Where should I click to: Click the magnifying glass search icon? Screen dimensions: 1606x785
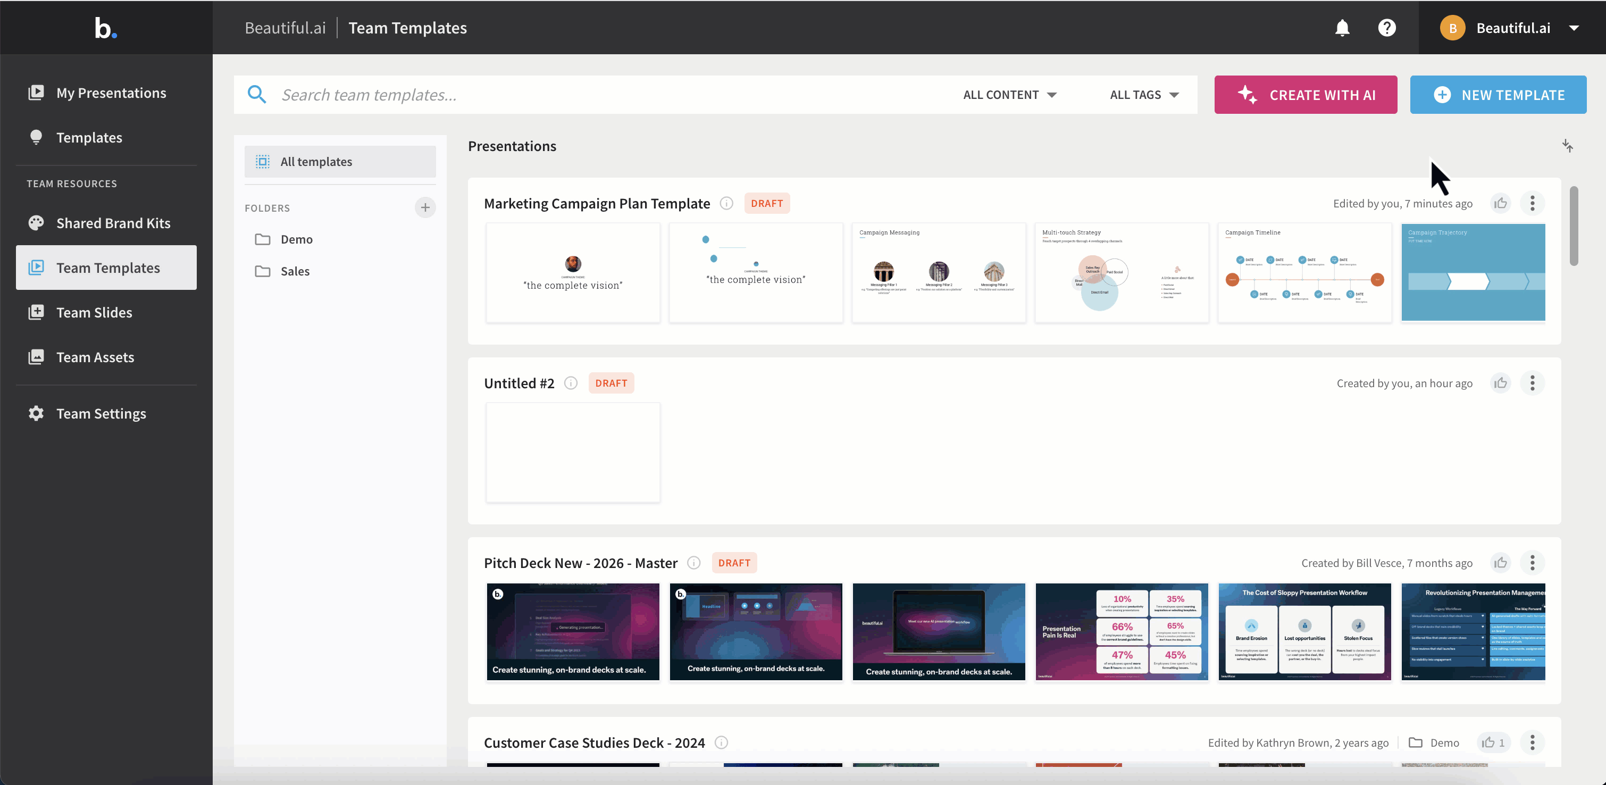coord(257,95)
